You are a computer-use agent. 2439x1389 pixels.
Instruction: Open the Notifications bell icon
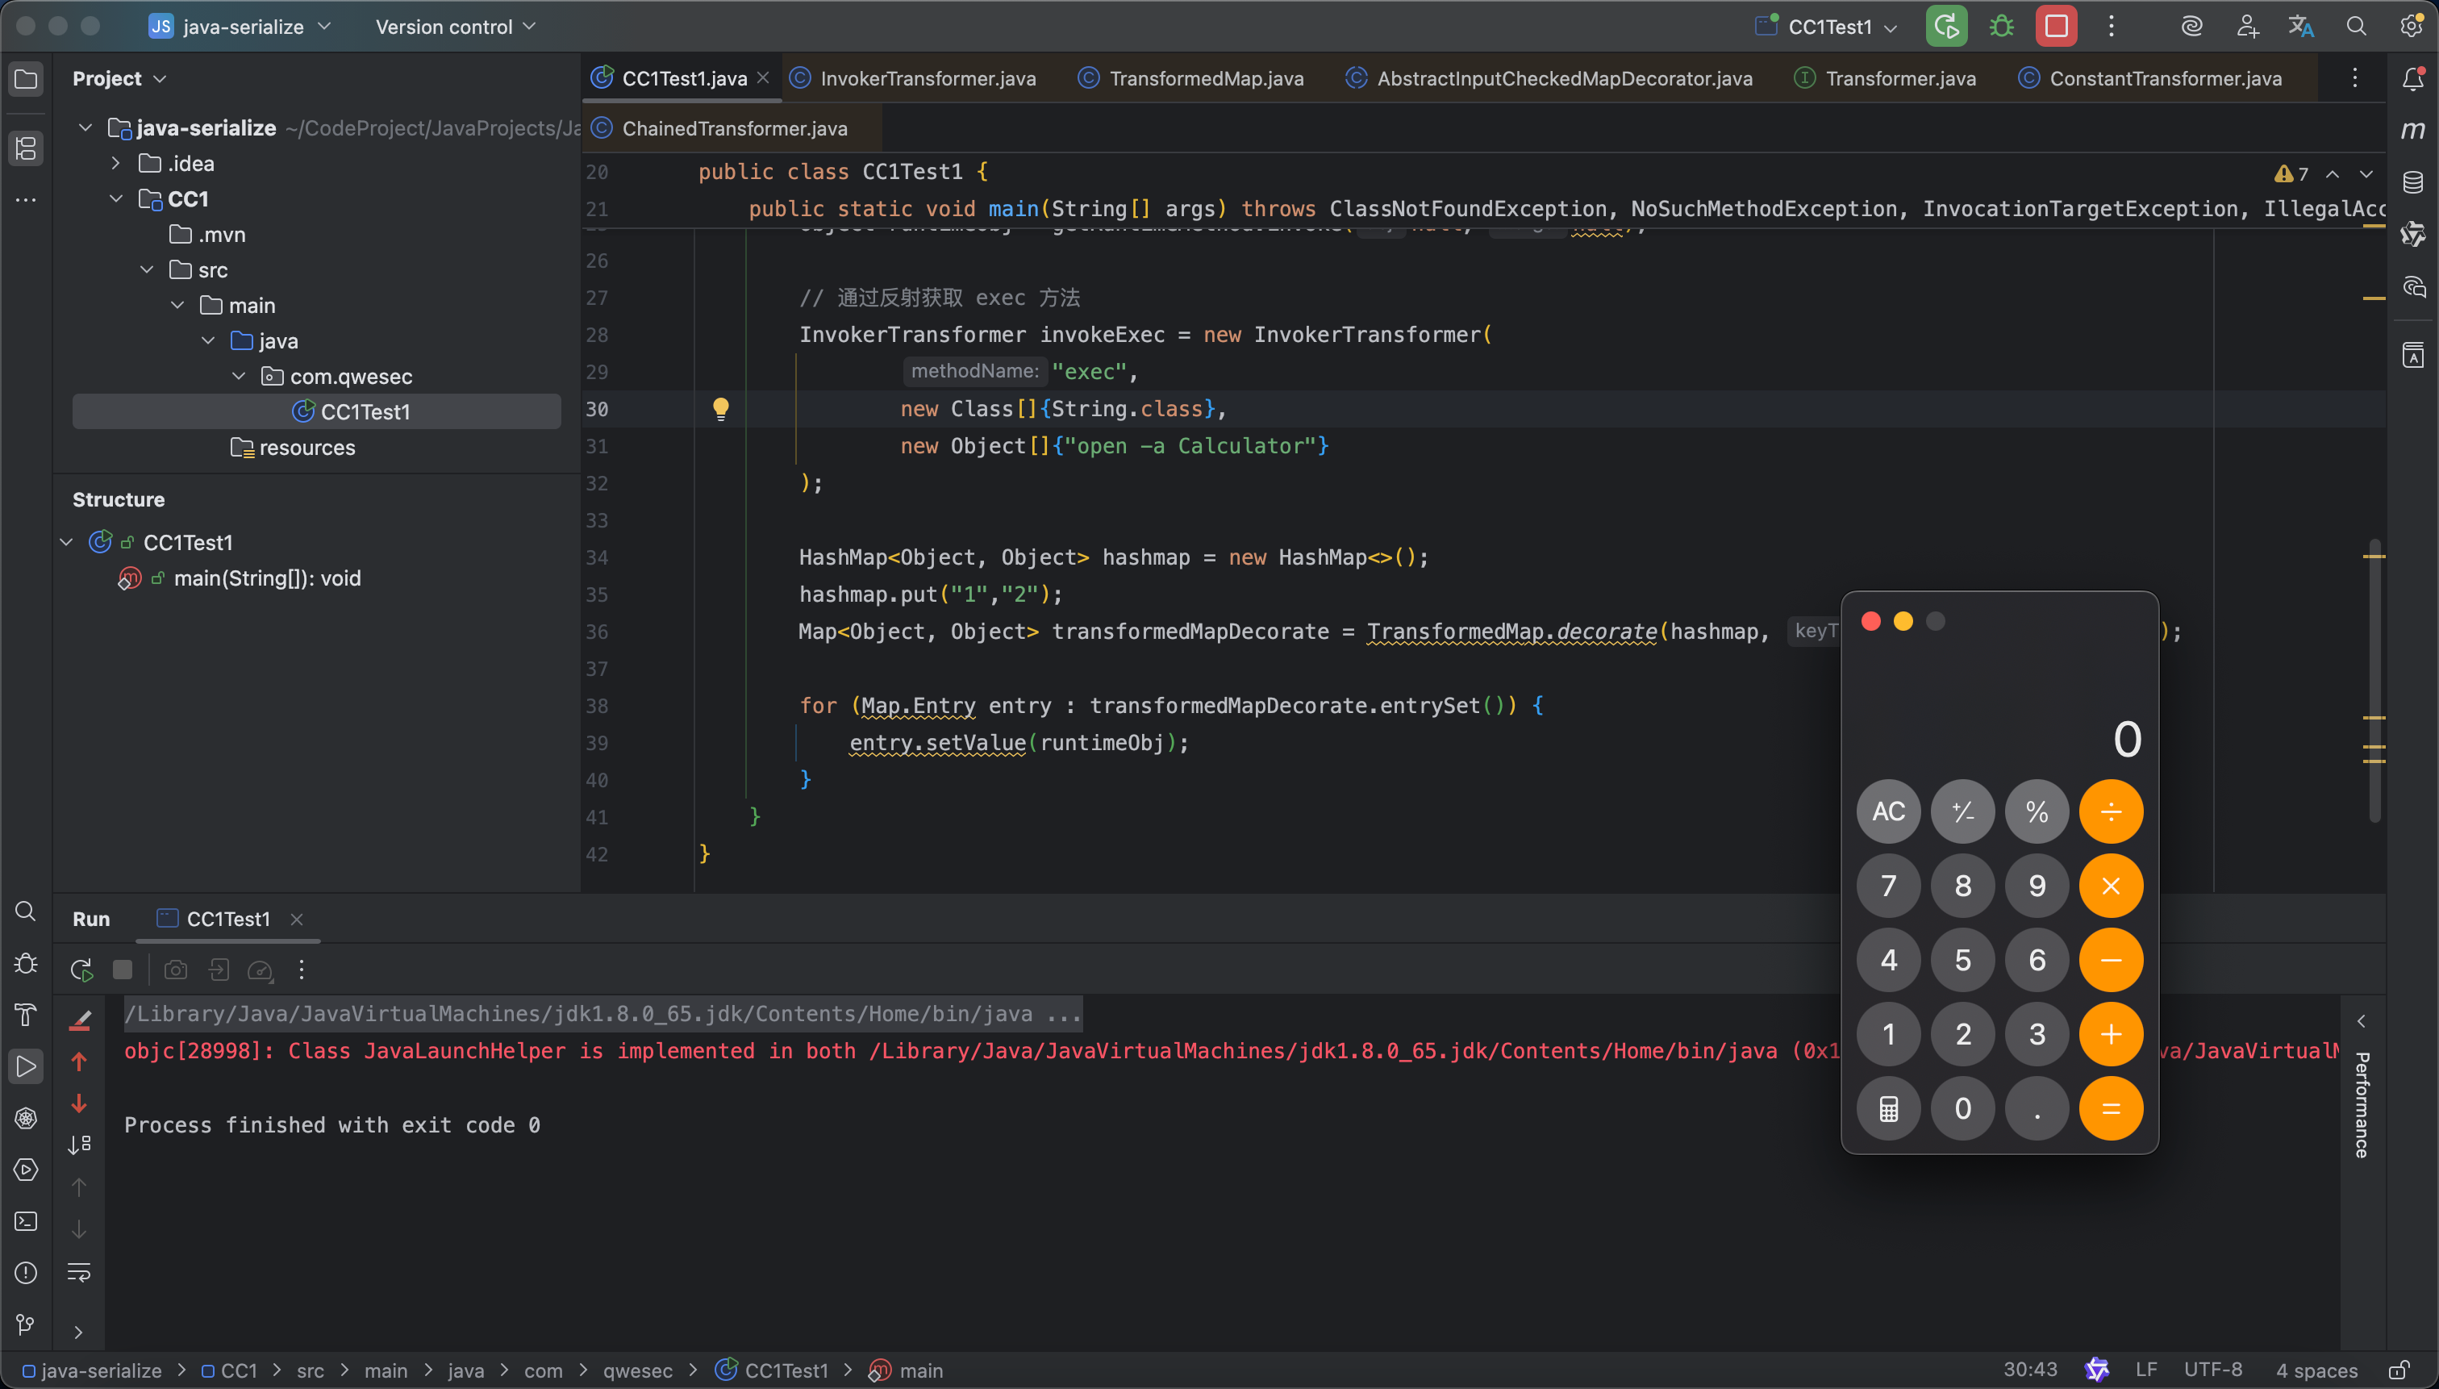2412,78
